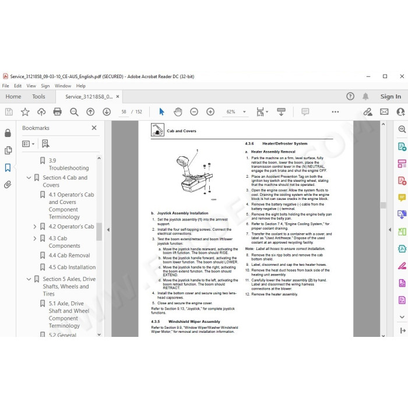Open the Help question mark icon

pyautogui.click(x=350, y=97)
